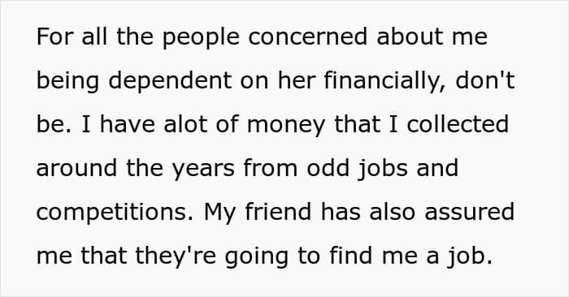This screenshot has width=569, height=297.
Task: Place cursor on the word "about"
Action: pos(410,37)
